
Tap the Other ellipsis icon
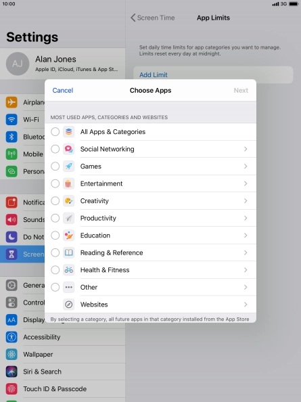point(68,287)
